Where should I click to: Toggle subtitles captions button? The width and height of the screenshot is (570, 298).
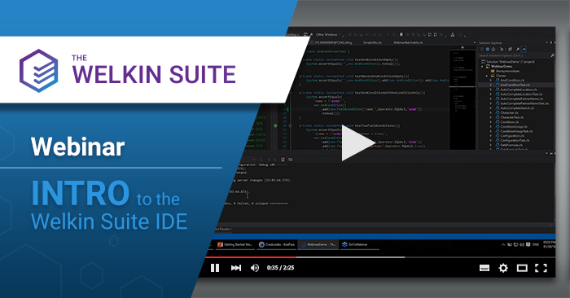coord(484,268)
